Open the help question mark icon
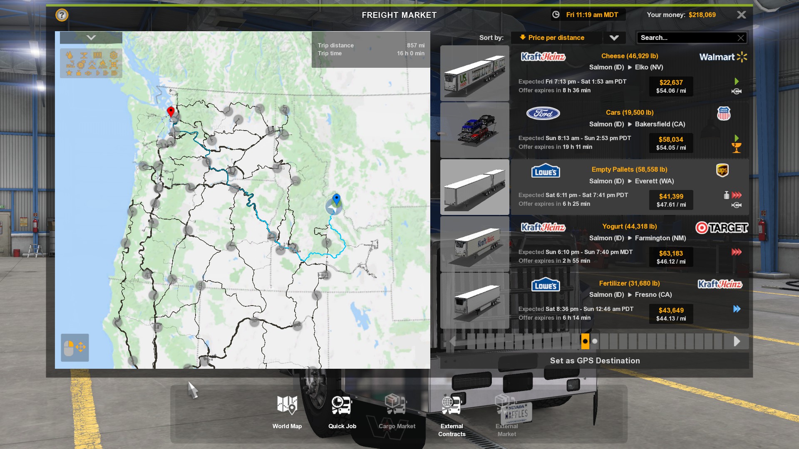 click(62, 15)
